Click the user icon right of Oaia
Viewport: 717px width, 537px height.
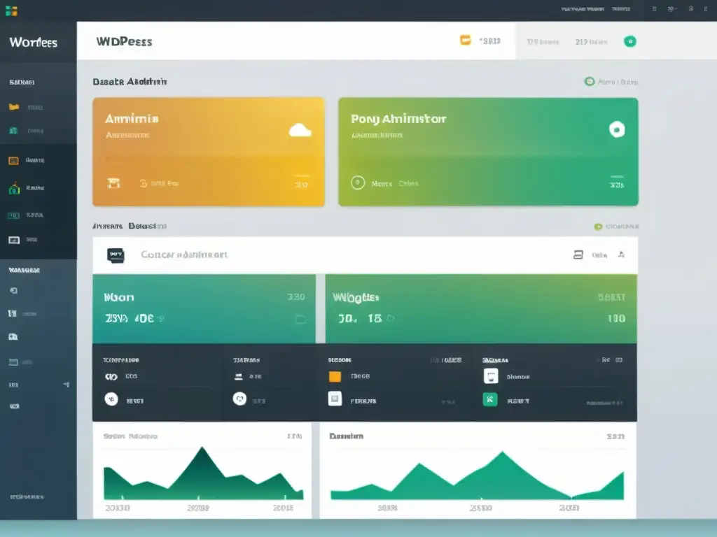click(621, 255)
